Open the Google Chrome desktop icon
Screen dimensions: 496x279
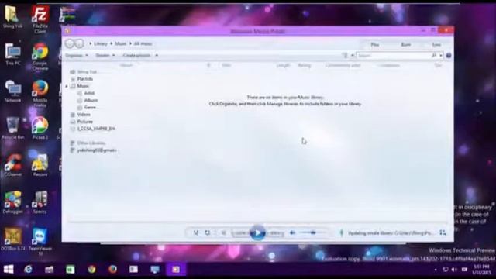coord(40,57)
